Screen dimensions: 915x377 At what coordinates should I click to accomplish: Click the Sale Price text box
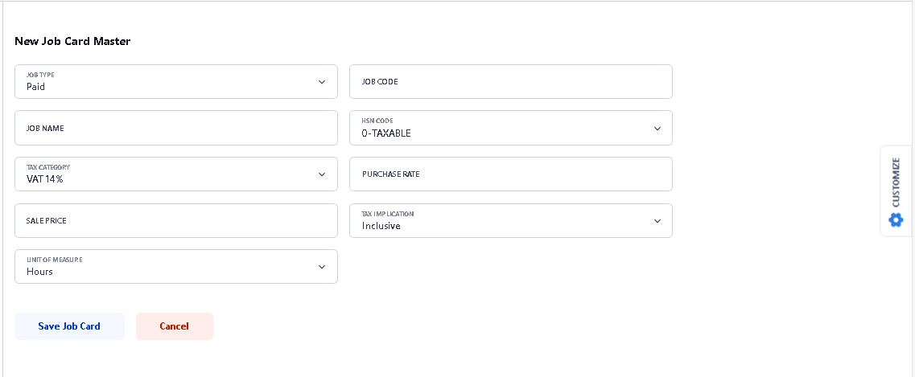175,220
